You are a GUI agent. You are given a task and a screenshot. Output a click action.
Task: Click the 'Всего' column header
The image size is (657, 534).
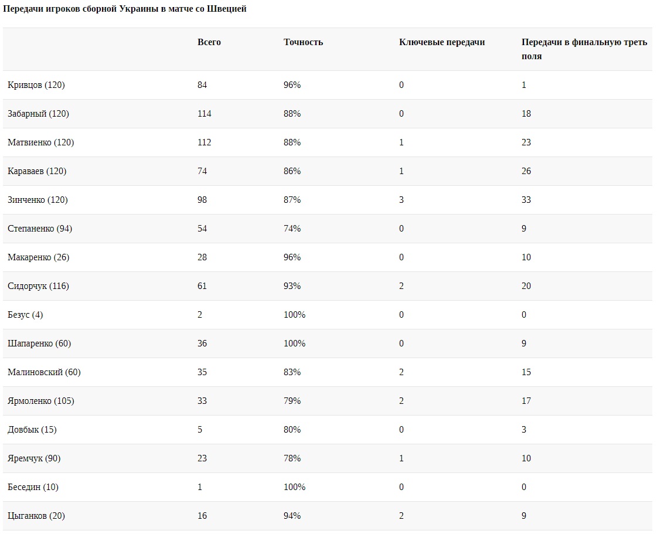(x=209, y=42)
